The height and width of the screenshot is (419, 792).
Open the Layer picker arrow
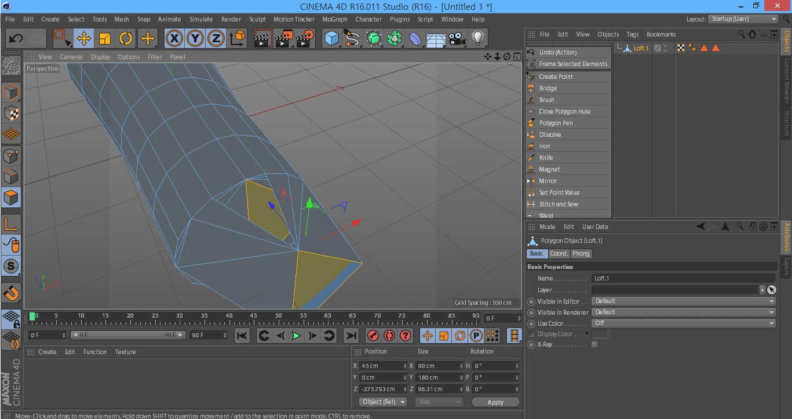pyautogui.click(x=762, y=290)
